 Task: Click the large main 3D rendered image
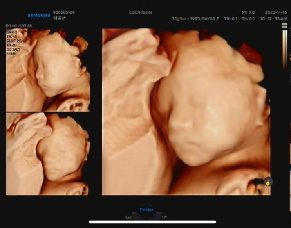click(x=186, y=112)
